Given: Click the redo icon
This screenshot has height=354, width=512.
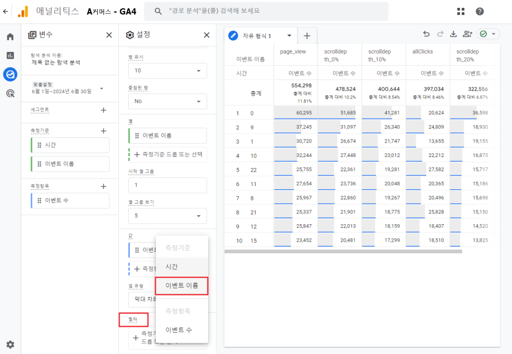Looking at the screenshot, I should coord(440,33).
